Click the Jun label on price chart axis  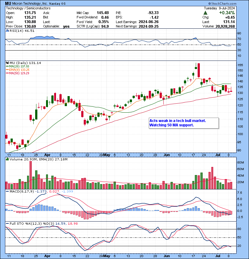(x=167, y=155)
